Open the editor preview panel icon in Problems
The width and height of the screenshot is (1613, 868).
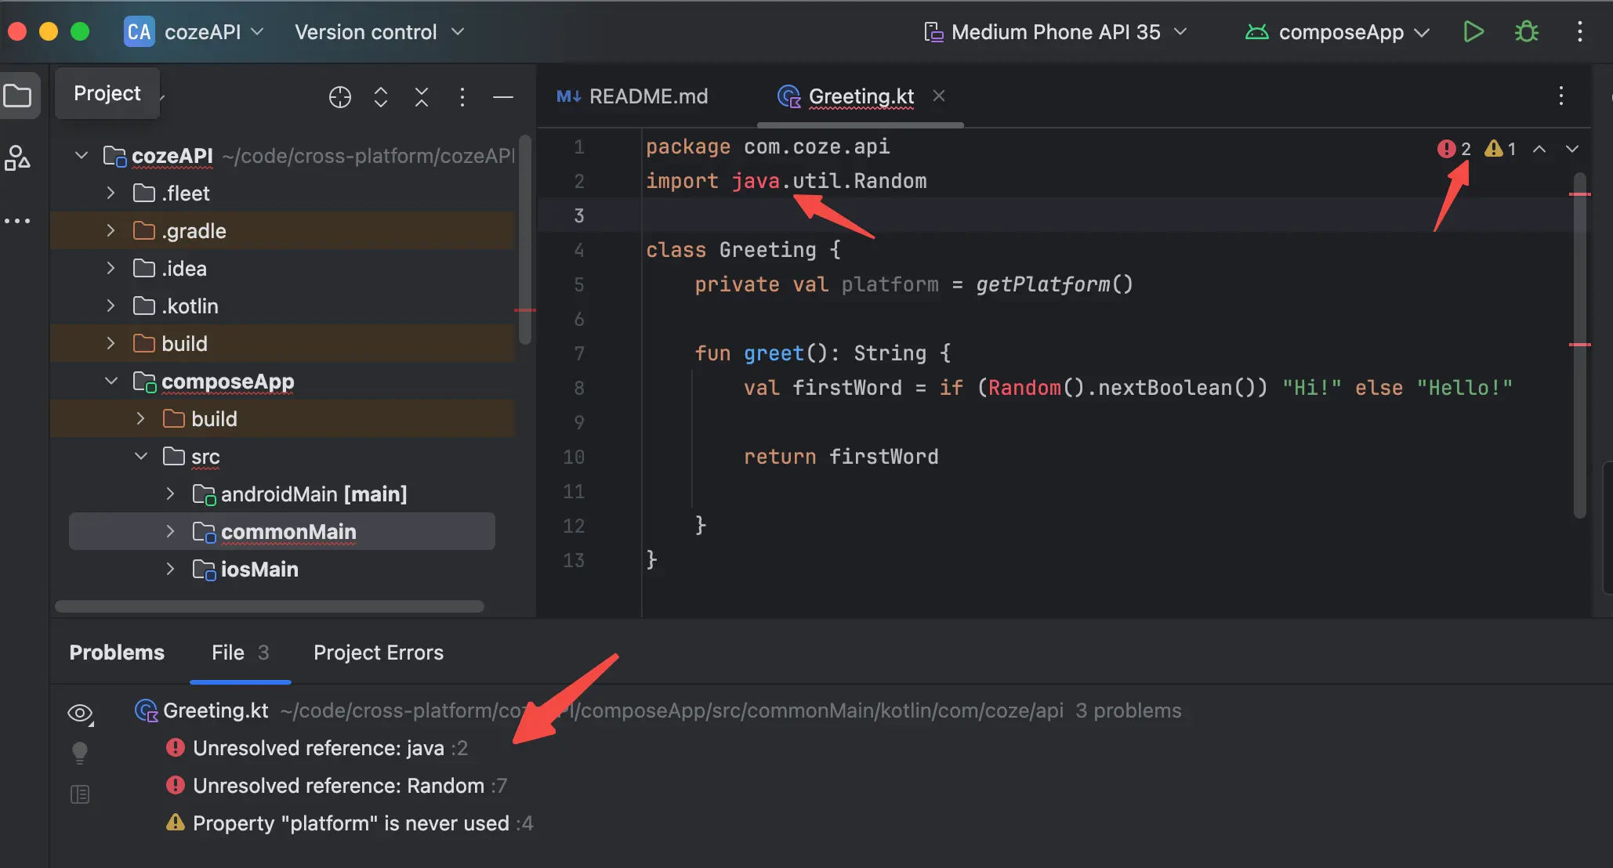pos(79,794)
